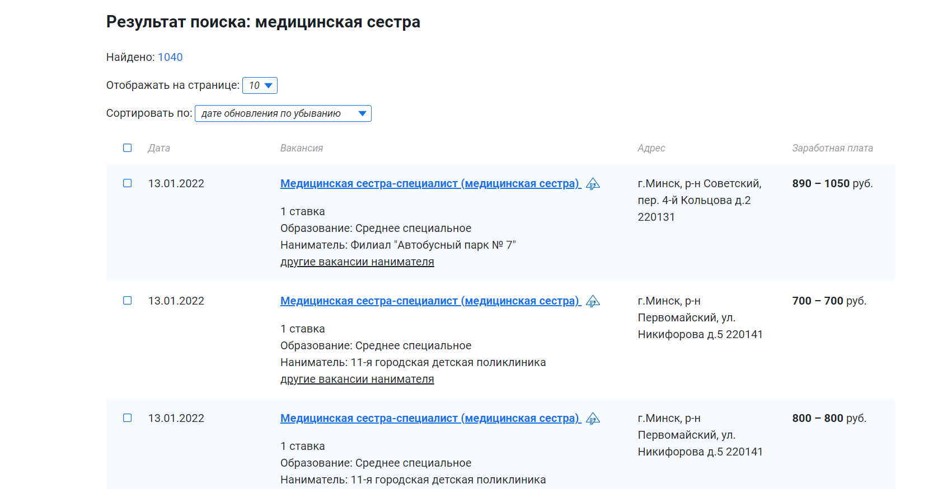
Task: Click salary text 800 – 800 руб.
Action: coord(829,418)
